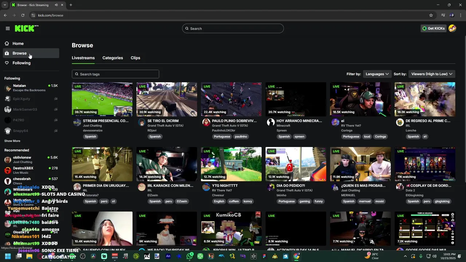Screen dimensions: 466x262
Task: Open the Kick logo home link
Action: pyautogui.click(x=27, y=28)
